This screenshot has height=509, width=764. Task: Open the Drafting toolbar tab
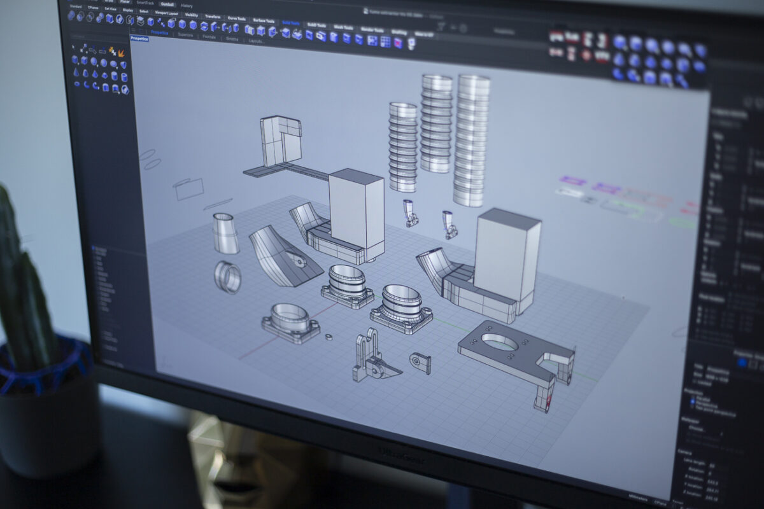[x=399, y=32]
